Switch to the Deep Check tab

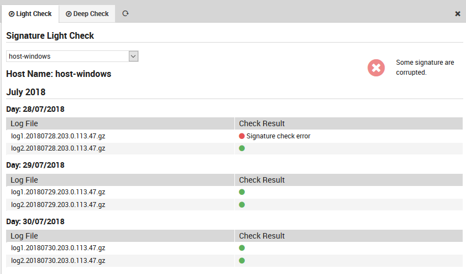pos(87,14)
